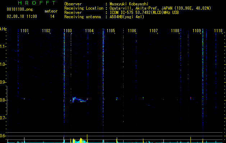
Task: Click the A504HB(yagi 4el) antenna text
Action: pos(127,17)
